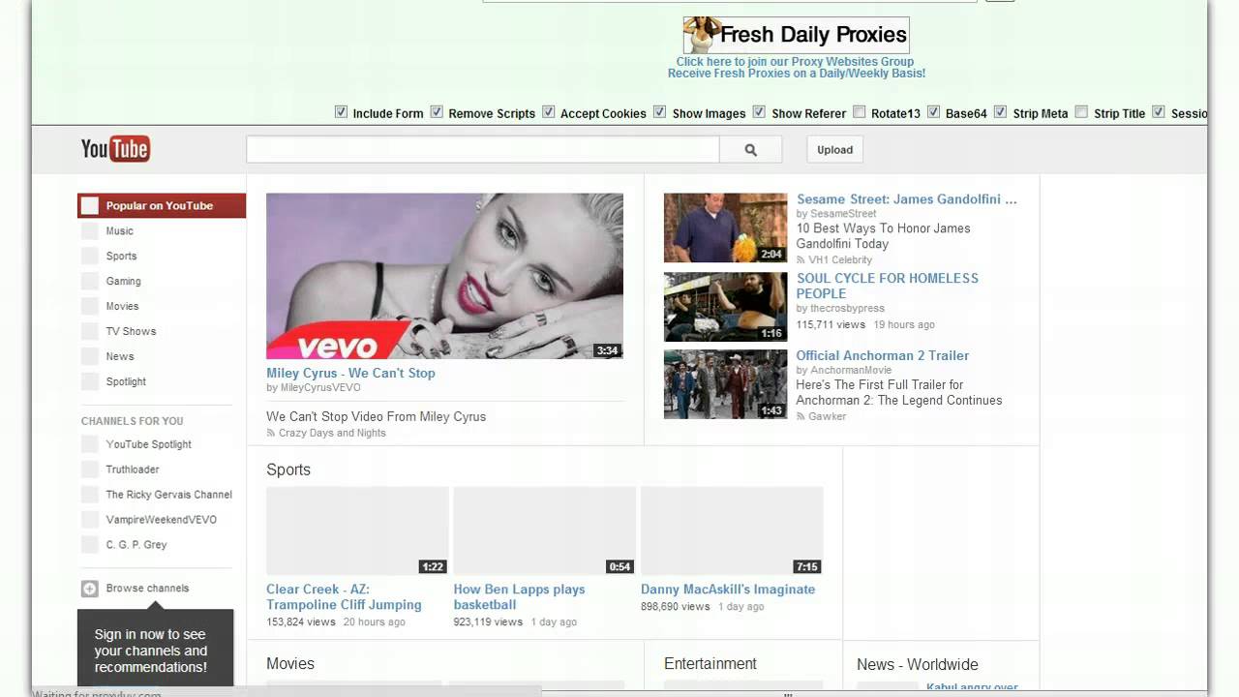This screenshot has width=1239, height=697.
Task: Click the Entertainment section heading
Action: pos(710,663)
